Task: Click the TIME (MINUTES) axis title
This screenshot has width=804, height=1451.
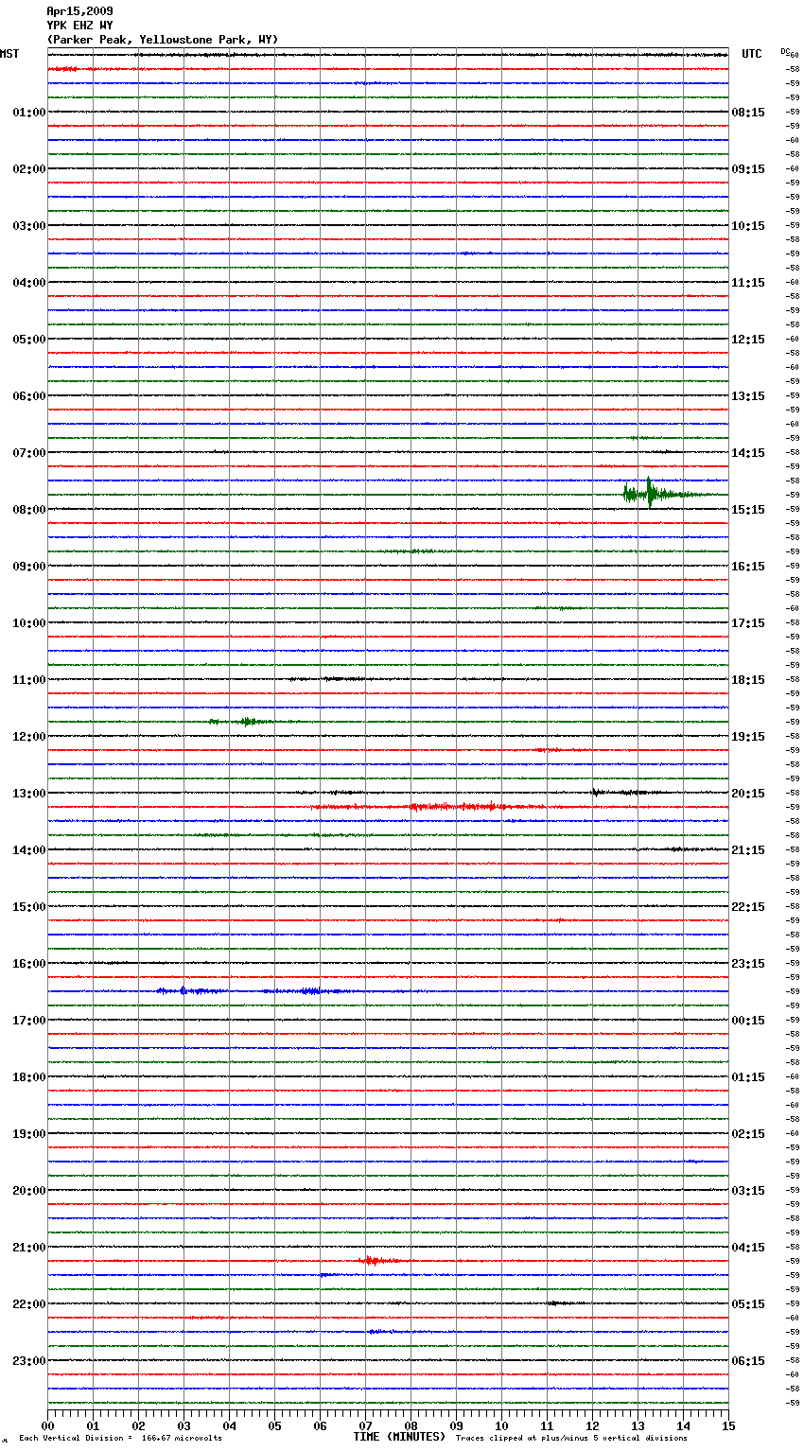Action: (399, 1437)
